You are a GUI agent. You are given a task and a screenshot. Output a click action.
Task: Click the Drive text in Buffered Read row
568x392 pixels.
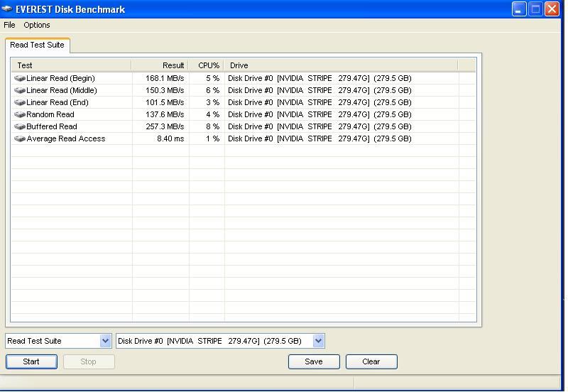pyautogui.click(x=319, y=126)
